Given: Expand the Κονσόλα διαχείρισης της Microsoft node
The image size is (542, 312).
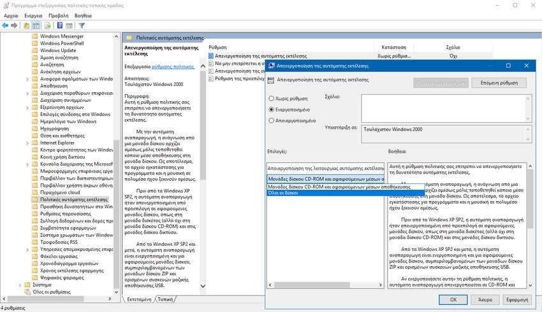Looking at the screenshot, I should point(27,164).
